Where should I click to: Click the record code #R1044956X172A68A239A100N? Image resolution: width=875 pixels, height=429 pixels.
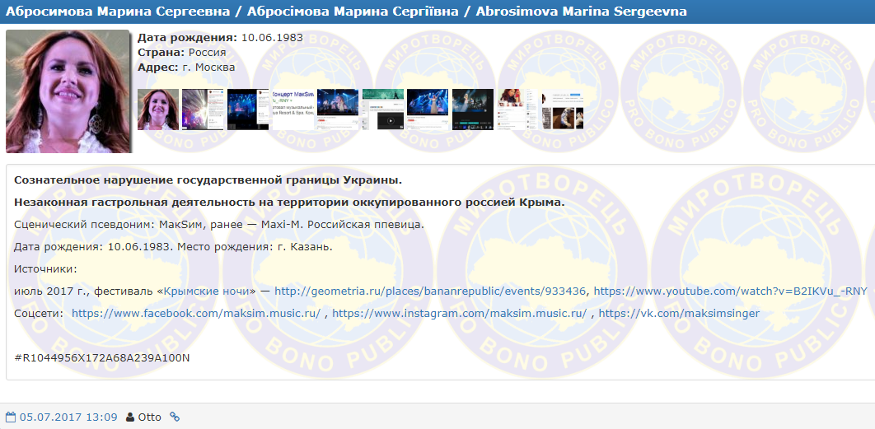coord(102,357)
